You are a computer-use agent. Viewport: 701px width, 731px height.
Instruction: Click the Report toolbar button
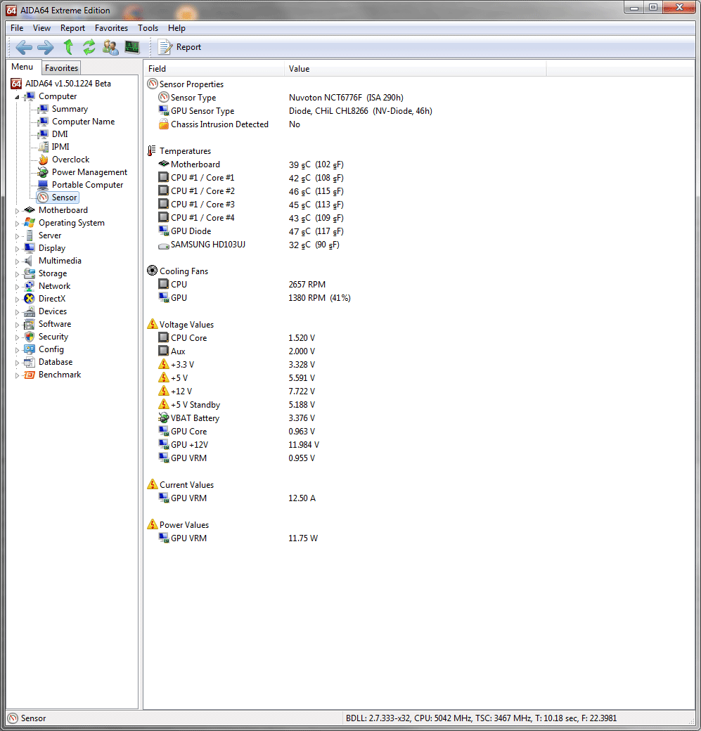(x=179, y=47)
